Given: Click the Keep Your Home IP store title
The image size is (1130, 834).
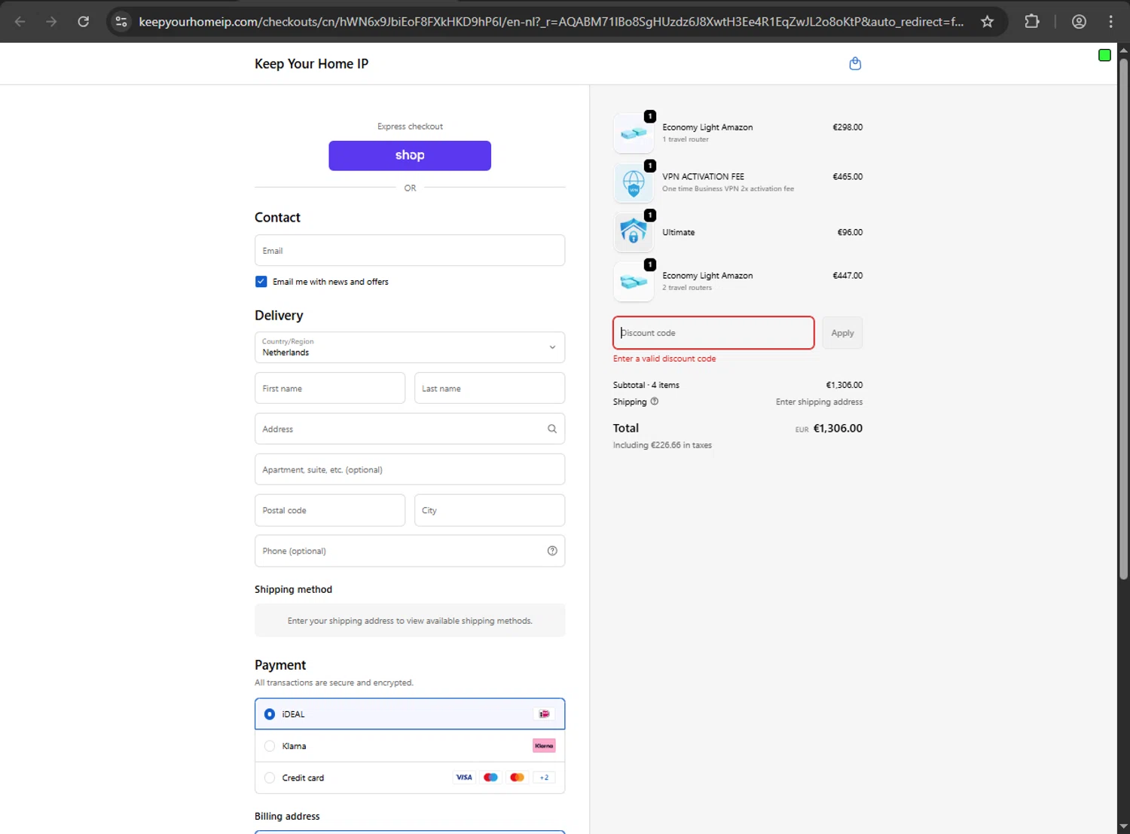Looking at the screenshot, I should point(311,64).
